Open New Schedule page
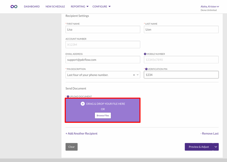 tap(55, 6)
